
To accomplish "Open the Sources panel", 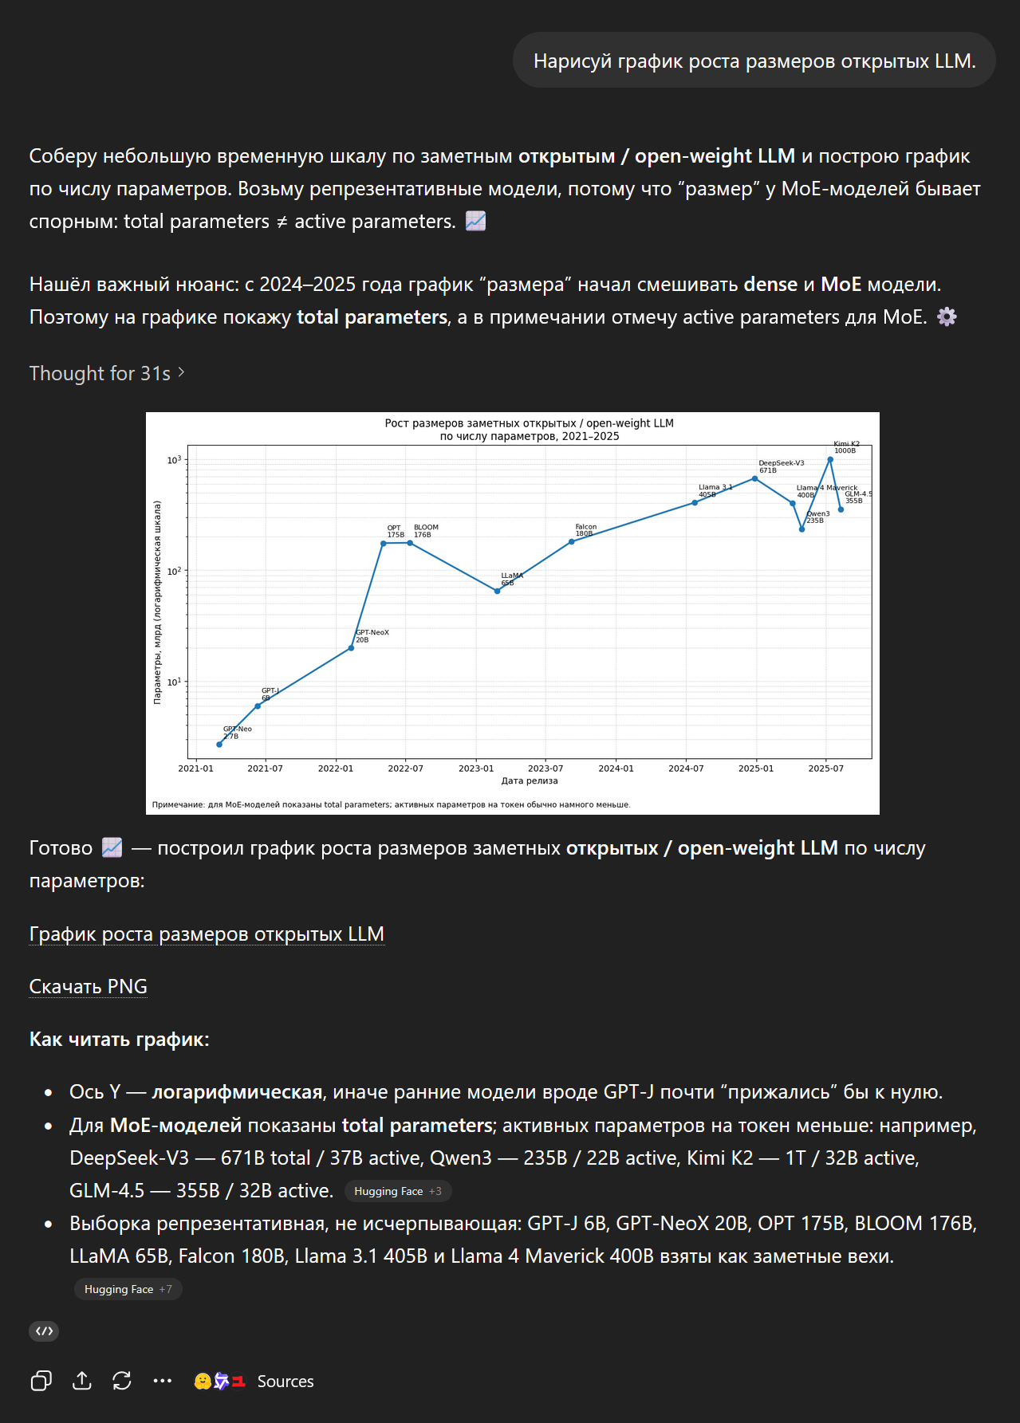I will [x=286, y=1381].
